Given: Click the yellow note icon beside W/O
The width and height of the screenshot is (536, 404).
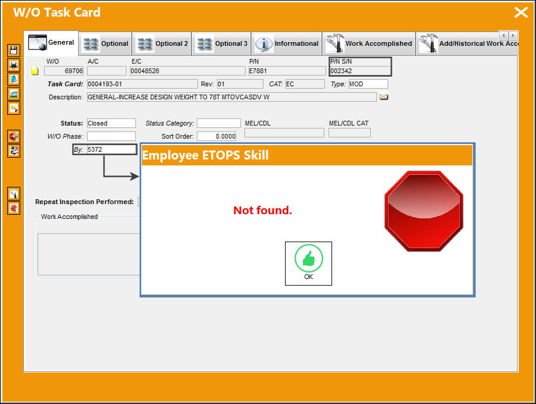Looking at the screenshot, I should (x=35, y=71).
